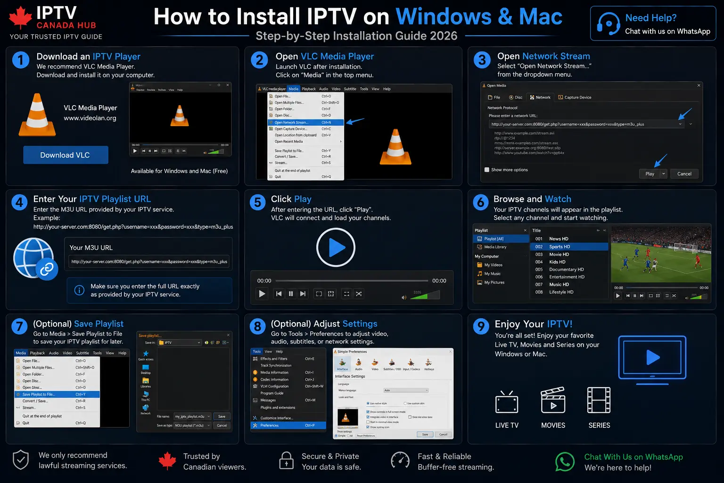Screen dimensions: 724x483
Task: Switch to the Disc tab in Open Media
Action: pos(516,97)
